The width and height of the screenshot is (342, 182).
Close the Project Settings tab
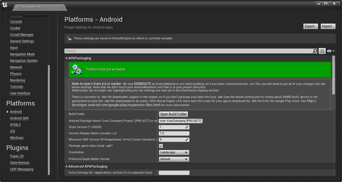62,7
